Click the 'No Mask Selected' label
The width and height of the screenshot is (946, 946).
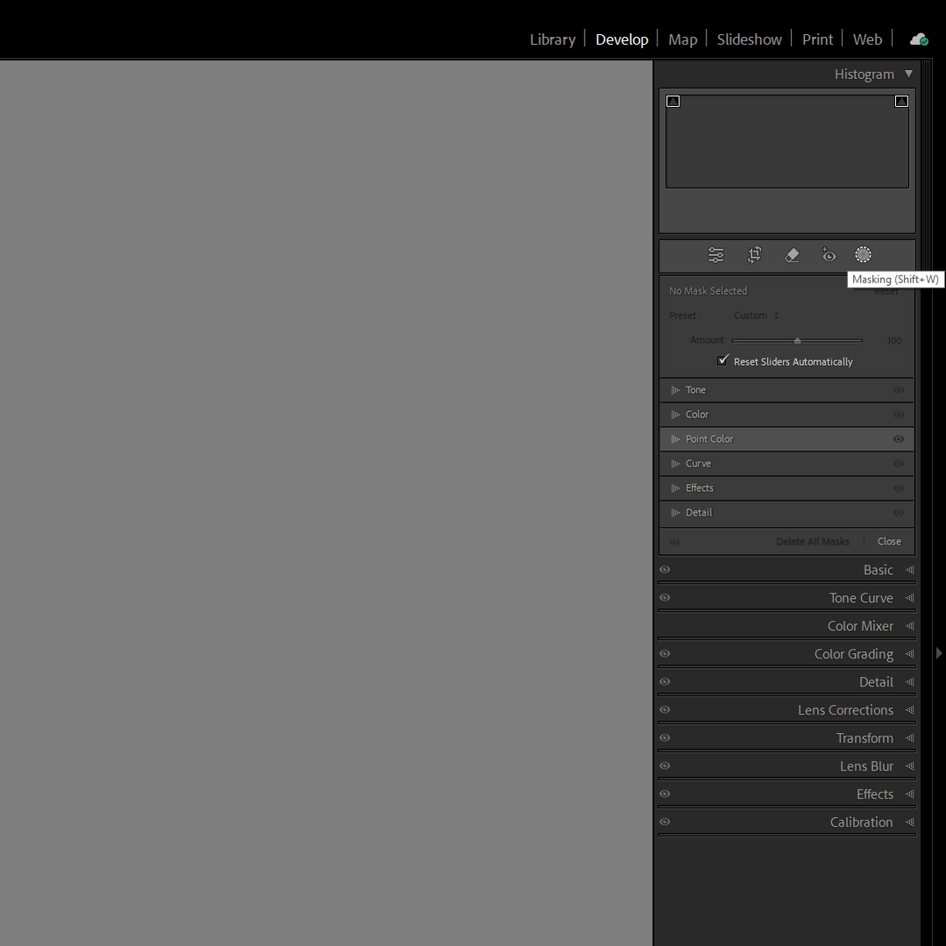(x=708, y=291)
